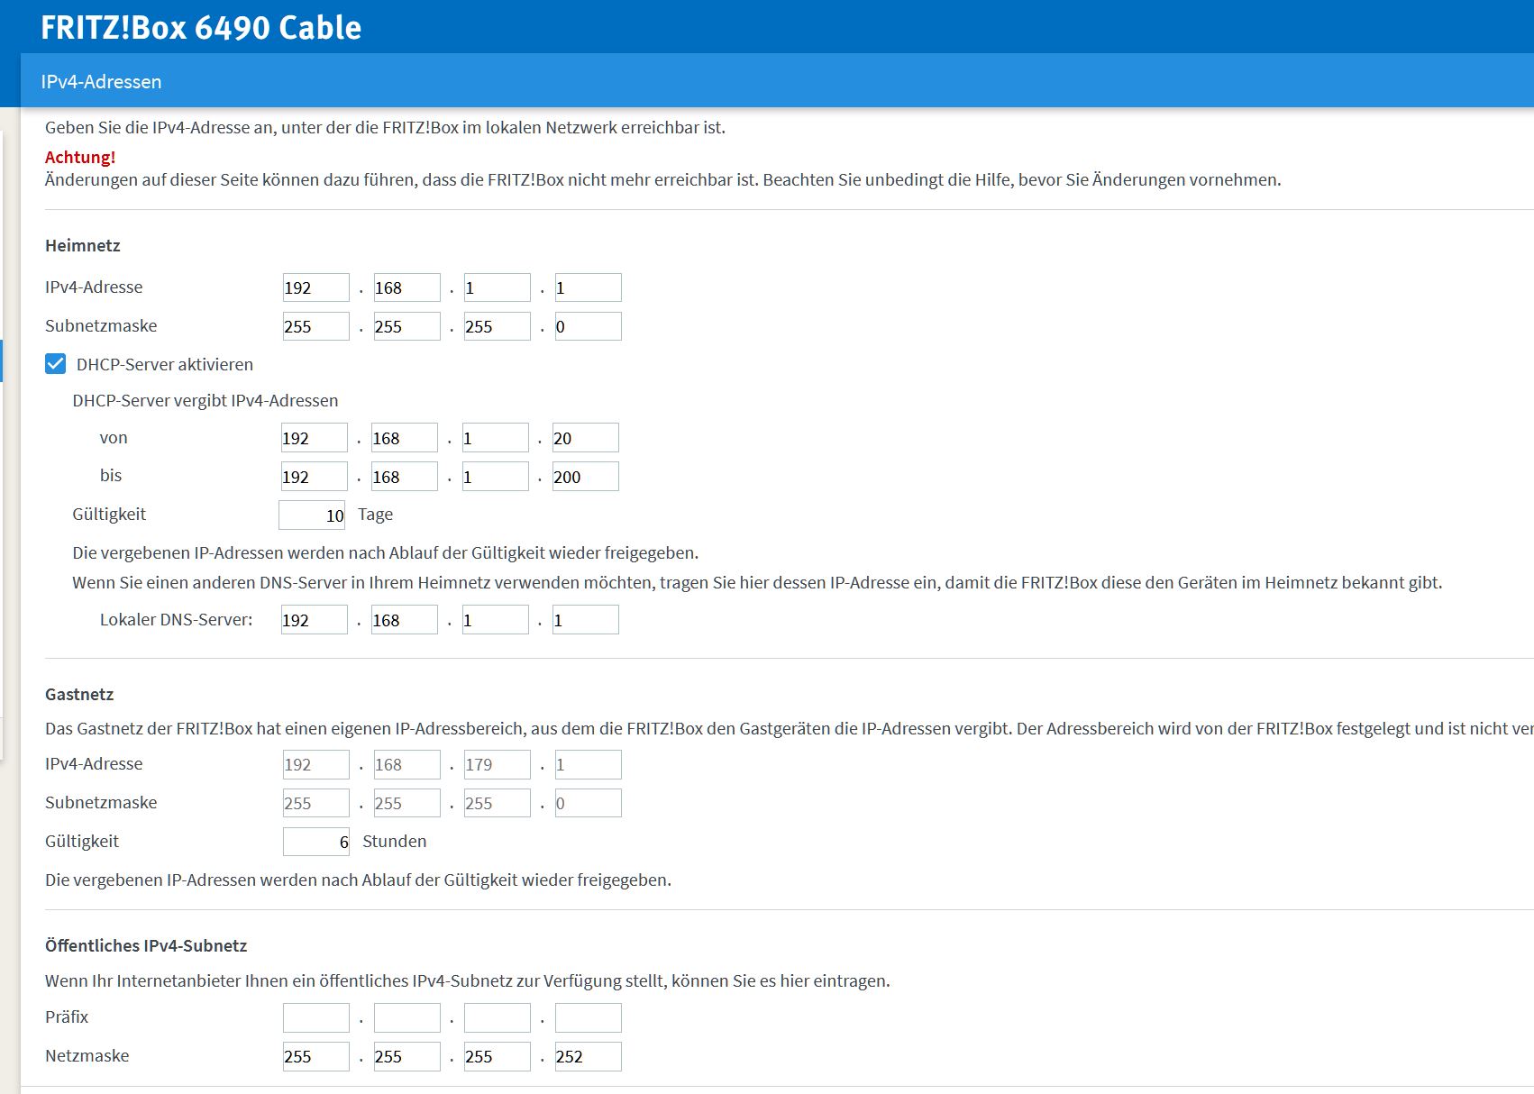
Task: Click first octet of Heimnetz Subnetzmaske
Action: click(x=315, y=326)
